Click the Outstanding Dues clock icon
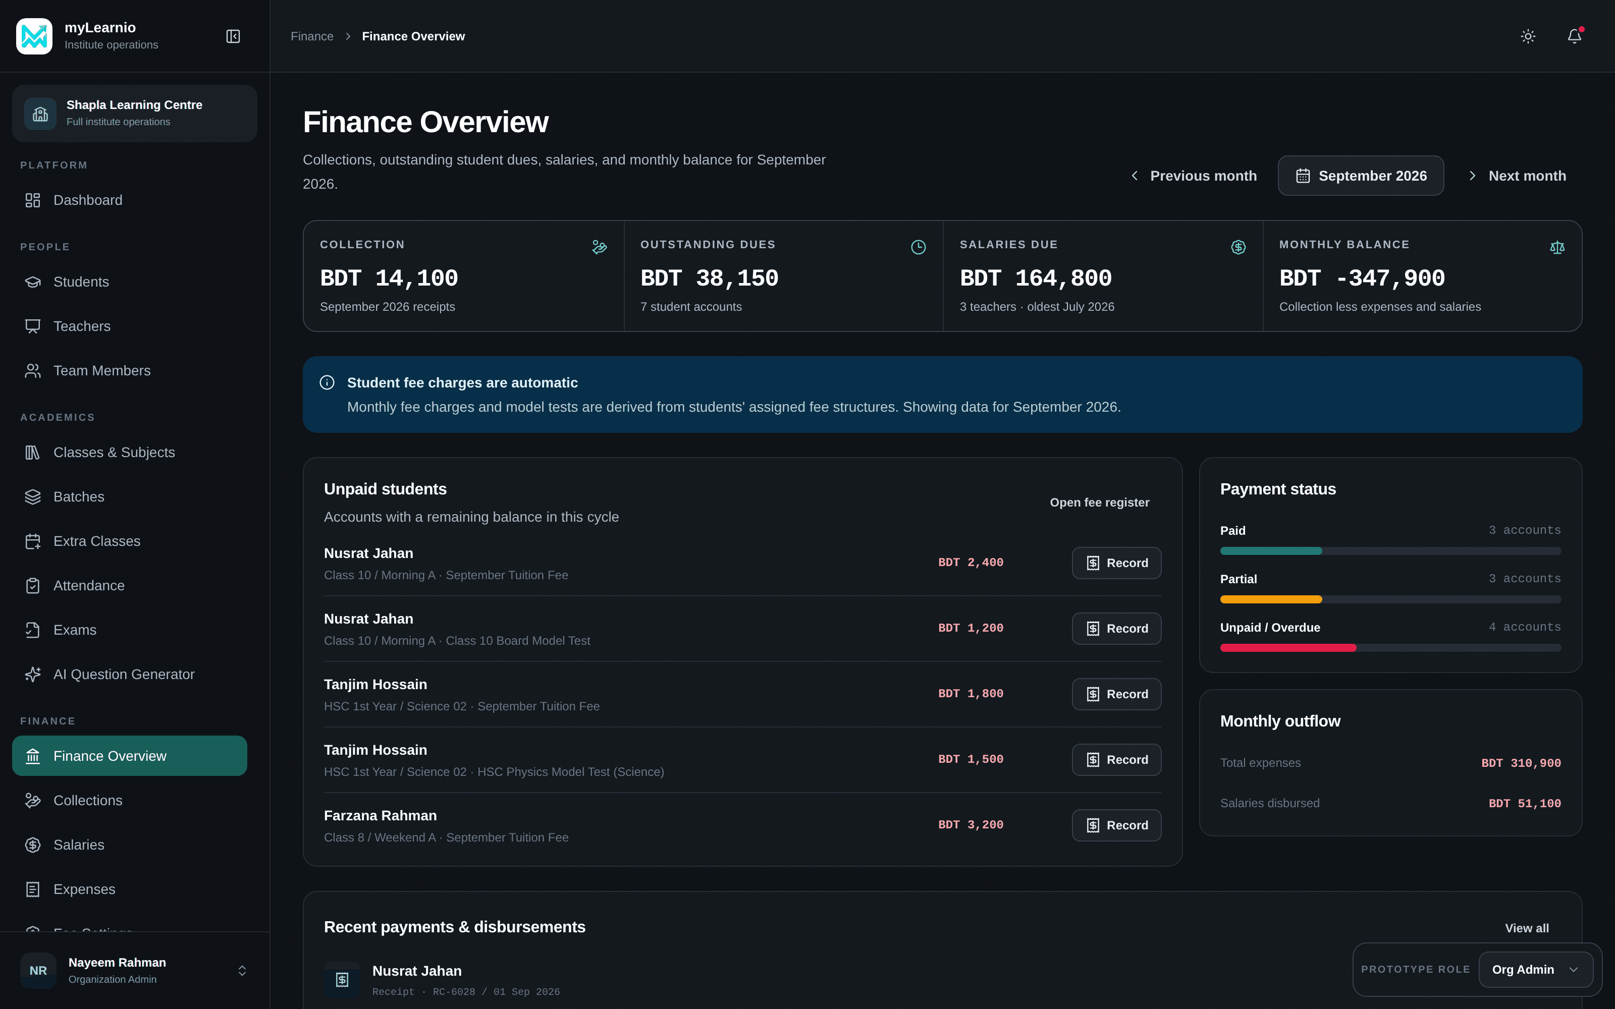 tap(919, 247)
